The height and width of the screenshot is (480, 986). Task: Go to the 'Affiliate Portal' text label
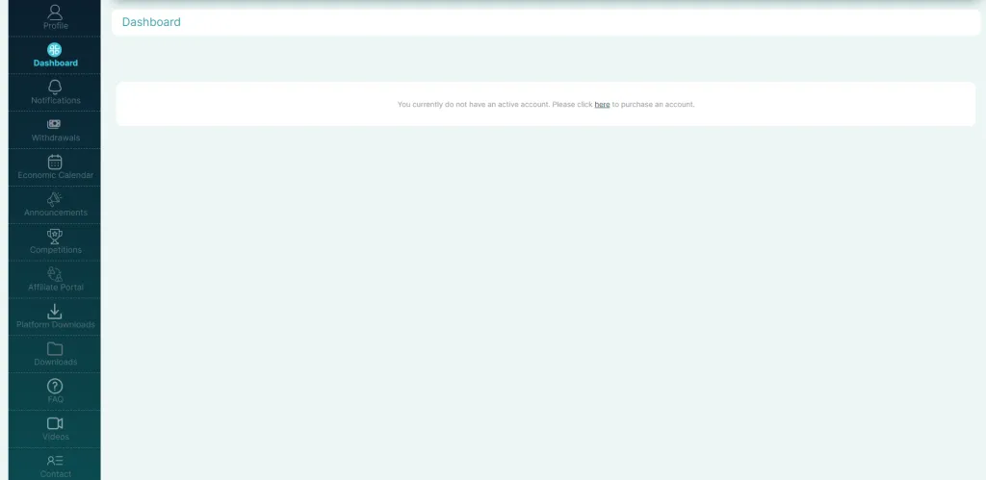(x=56, y=288)
